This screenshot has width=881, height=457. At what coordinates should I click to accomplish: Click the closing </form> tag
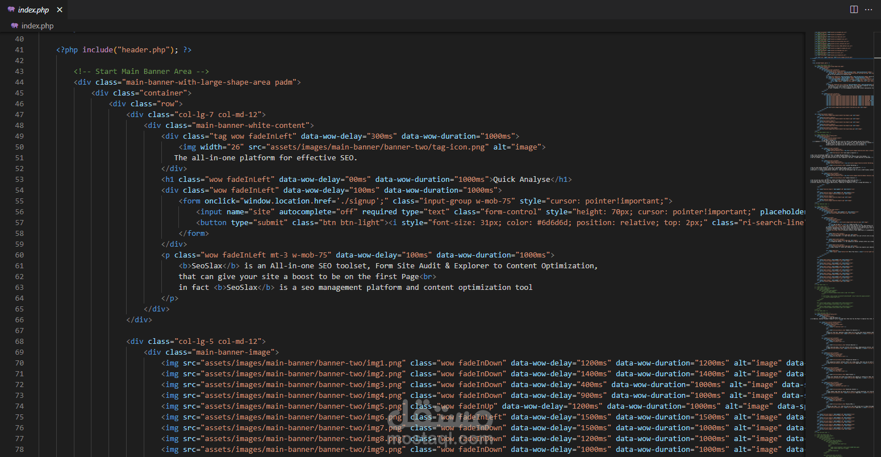click(194, 233)
